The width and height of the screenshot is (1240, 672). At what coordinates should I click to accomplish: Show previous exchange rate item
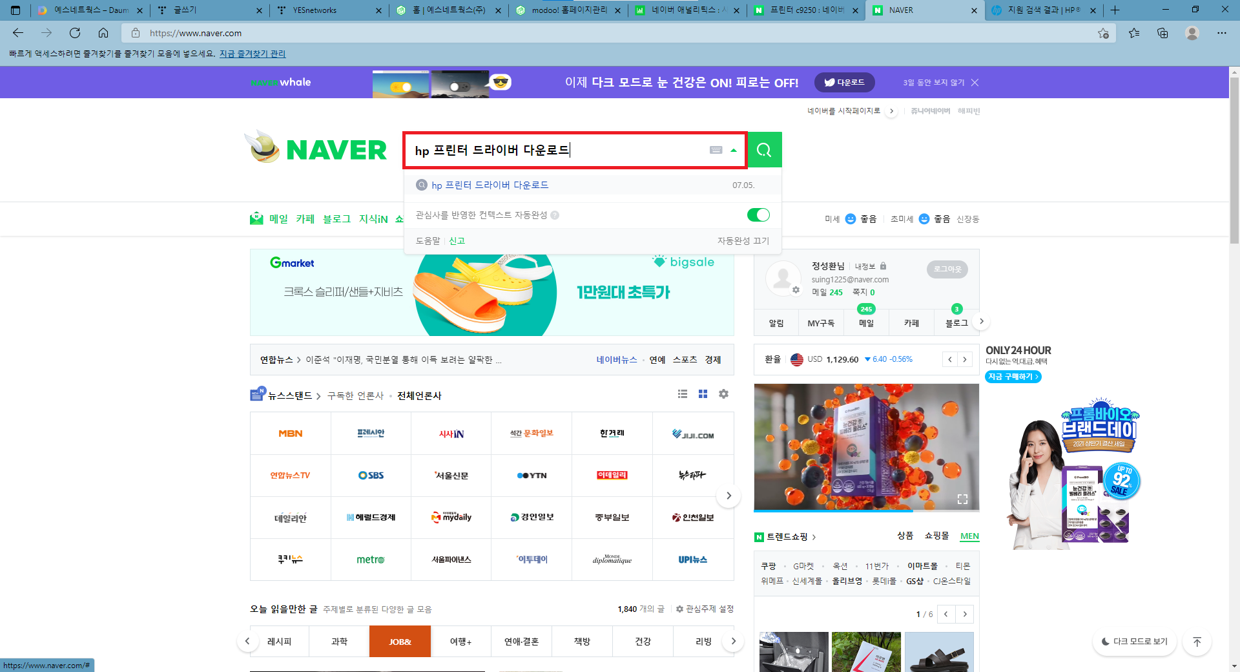949,359
